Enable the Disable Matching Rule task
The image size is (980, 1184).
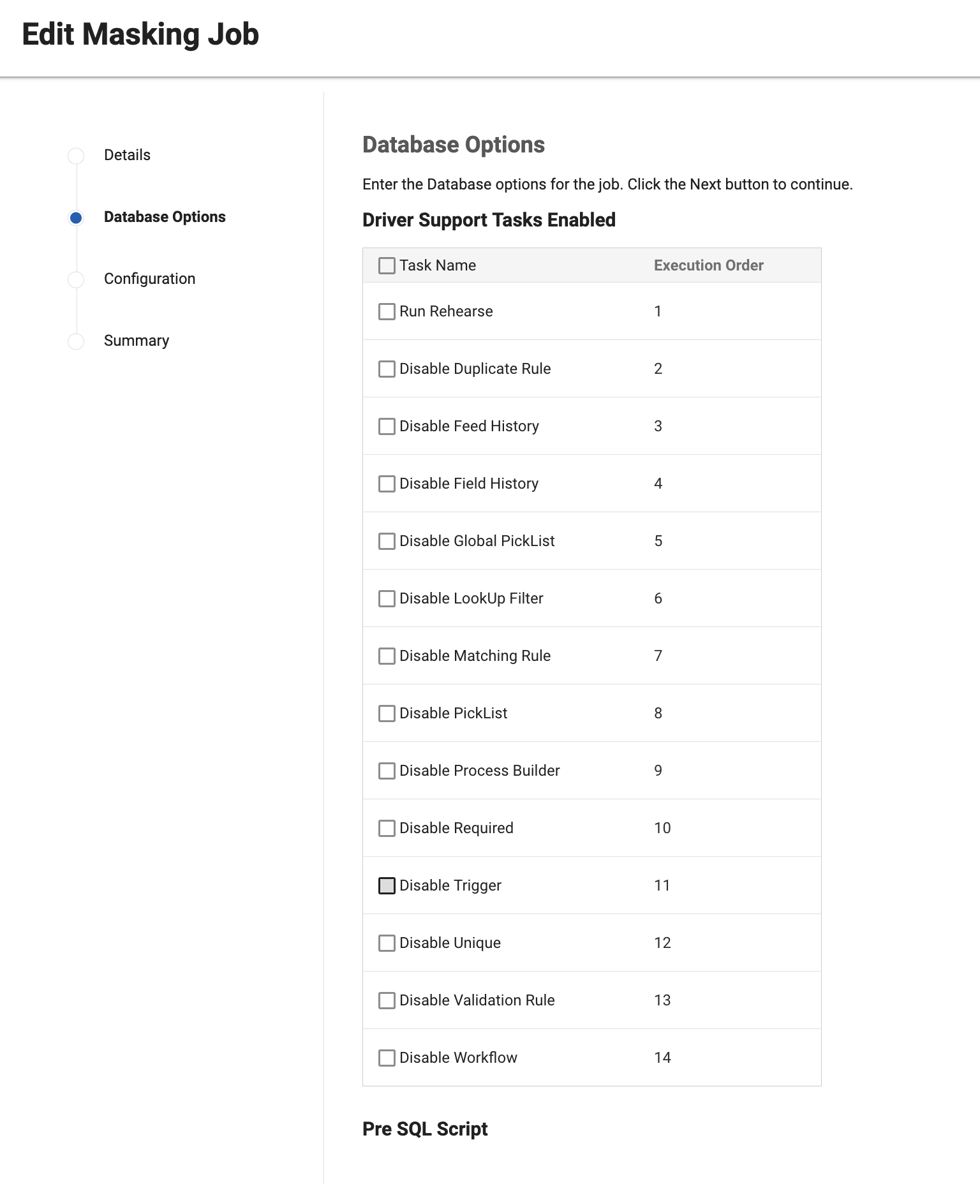pyautogui.click(x=387, y=656)
